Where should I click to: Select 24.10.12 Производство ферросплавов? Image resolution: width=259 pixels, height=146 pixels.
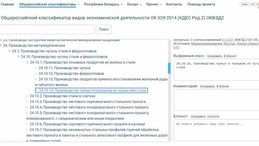(x=71, y=74)
